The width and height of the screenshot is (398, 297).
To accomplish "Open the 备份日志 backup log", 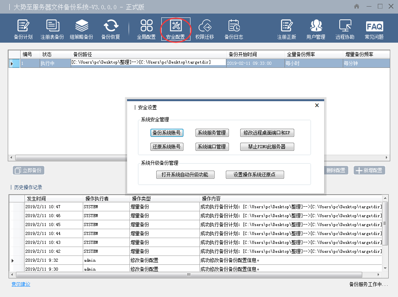I will coord(234,29).
